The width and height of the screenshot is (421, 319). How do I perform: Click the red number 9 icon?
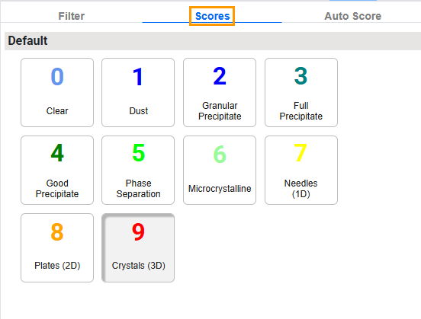tap(138, 232)
